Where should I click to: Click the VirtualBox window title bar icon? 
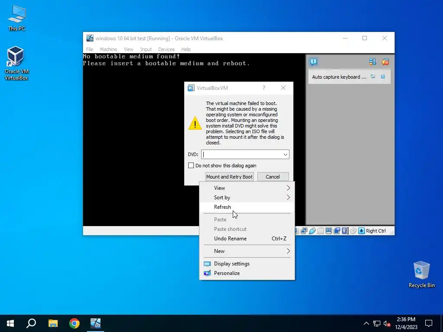point(90,38)
